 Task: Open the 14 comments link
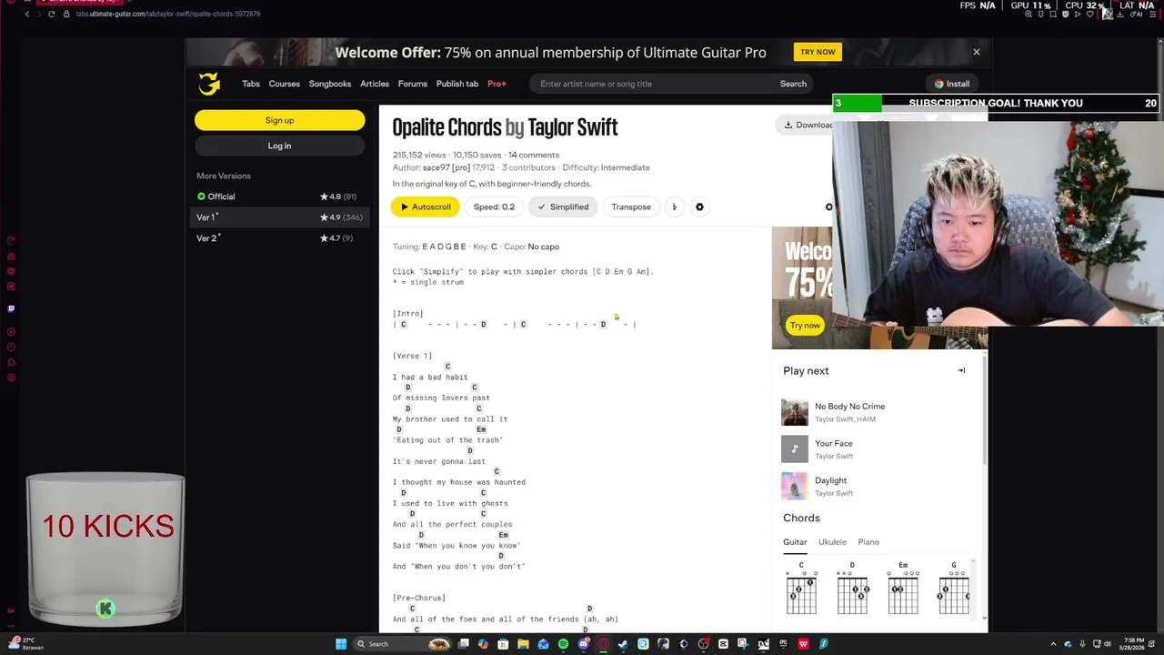click(534, 155)
